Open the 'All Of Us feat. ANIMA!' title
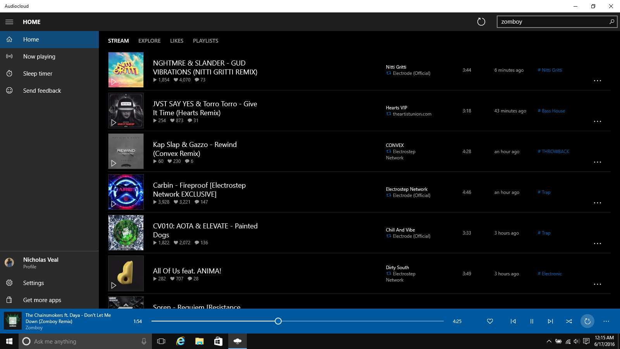The image size is (620, 349). (187, 271)
